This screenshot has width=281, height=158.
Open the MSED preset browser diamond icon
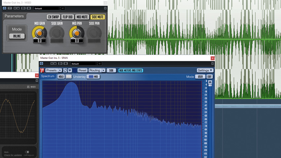pyautogui.click(x=63, y=8)
